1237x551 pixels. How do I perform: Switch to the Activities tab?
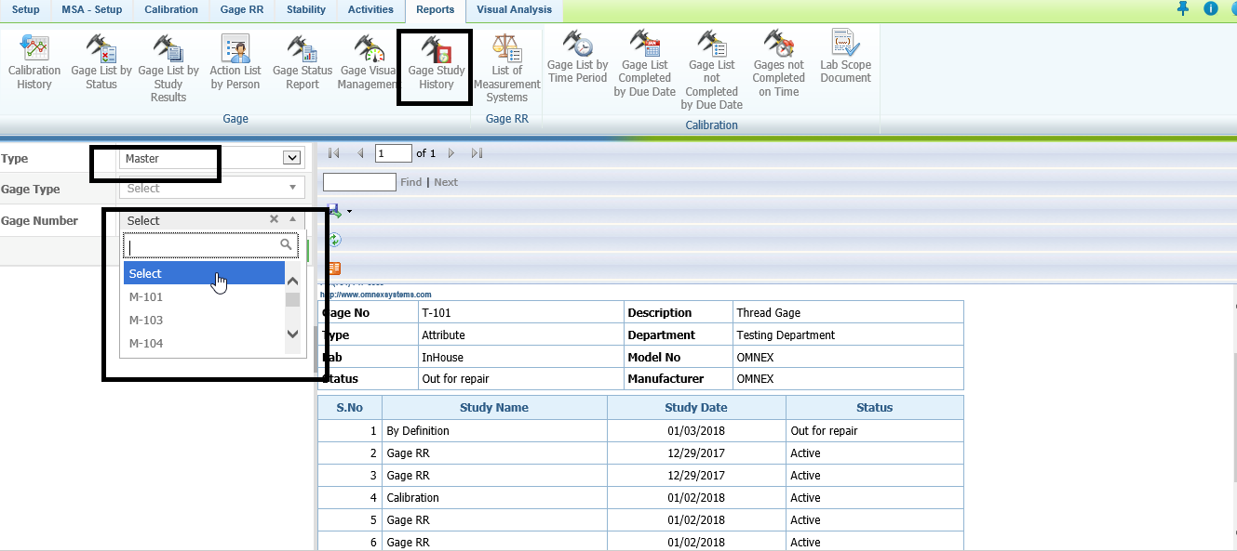pyautogui.click(x=370, y=10)
